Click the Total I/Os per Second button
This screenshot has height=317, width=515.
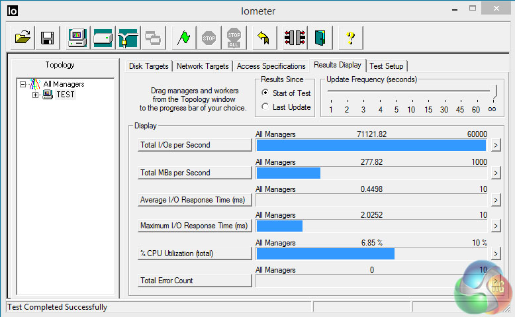(195, 145)
